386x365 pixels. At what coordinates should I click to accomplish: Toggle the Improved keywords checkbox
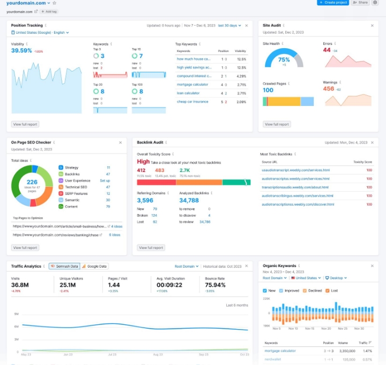click(x=281, y=291)
